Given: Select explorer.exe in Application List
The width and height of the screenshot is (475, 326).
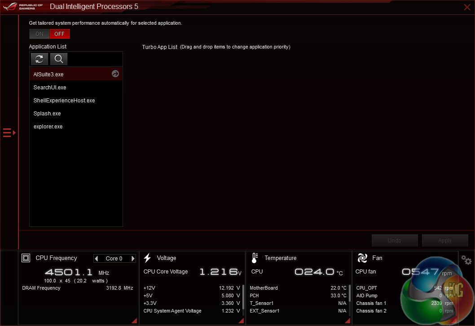Looking at the screenshot, I should click(x=76, y=126).
